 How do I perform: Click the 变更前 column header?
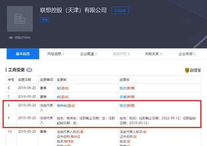coord(62,80)
